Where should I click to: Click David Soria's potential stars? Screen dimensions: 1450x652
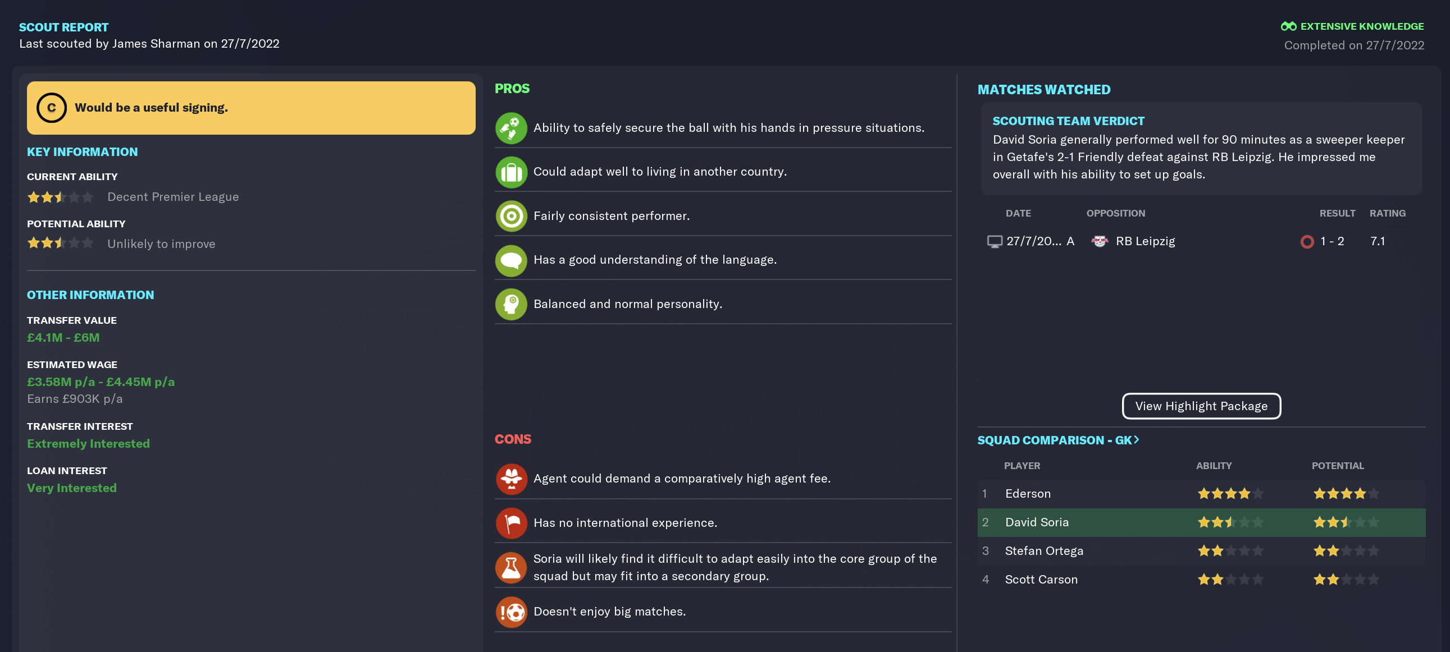pos(1347,522)
